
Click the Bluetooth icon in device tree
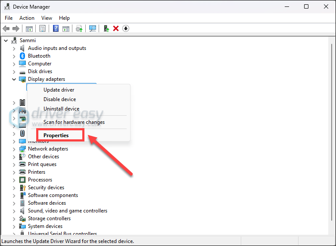click(x=23, y=56)
